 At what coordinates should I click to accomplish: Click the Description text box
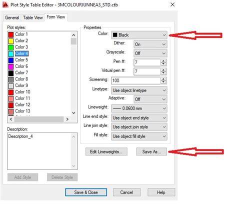42,151
